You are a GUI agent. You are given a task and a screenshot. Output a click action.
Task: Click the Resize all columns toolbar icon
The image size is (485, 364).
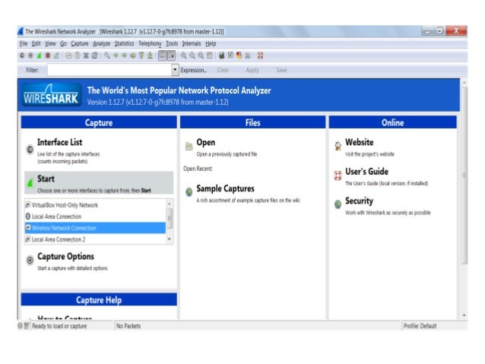coord(209,55)
